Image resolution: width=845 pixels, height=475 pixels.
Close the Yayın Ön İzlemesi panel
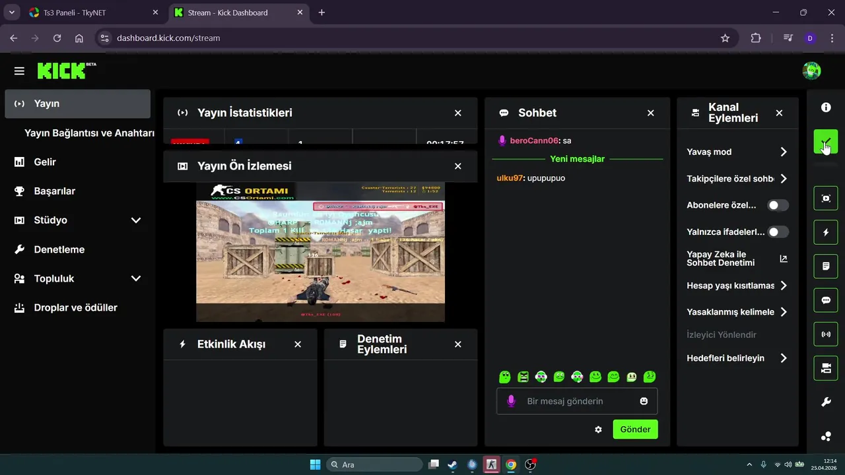[x=458, y=166]
